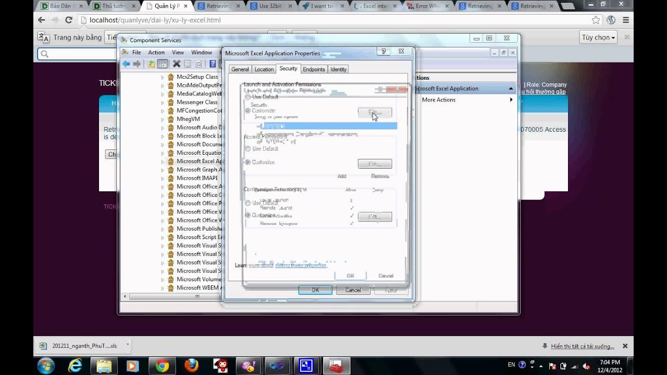Click the Windows Start orb
The height and width of the screenshot is (375, 667).
coord(46,366)
